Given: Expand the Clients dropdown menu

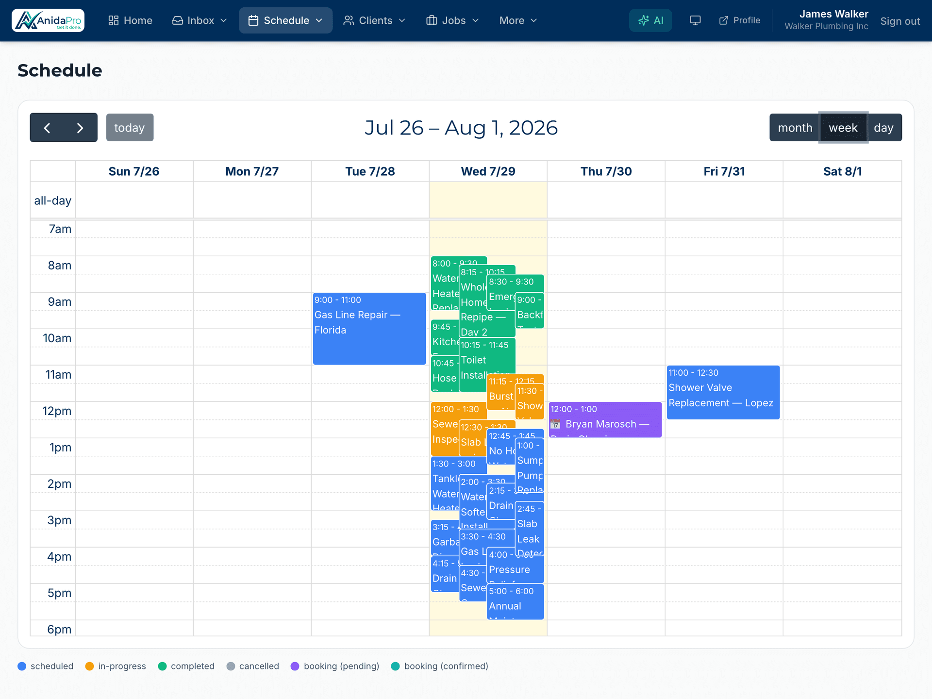Looking at the screenshot, I should point(374,20).
